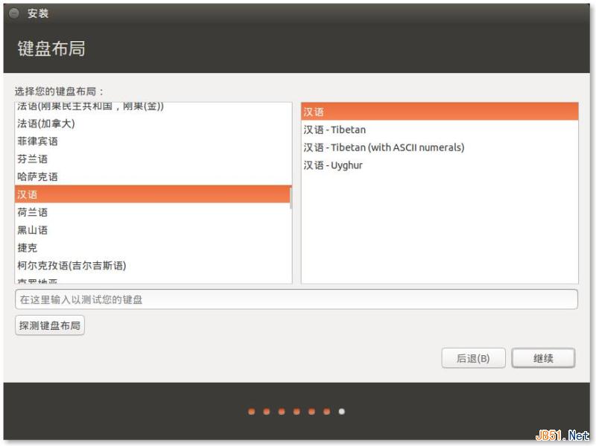Click the window close button in title bar
The height and width of the screenshot is (446, 596).
coord(14,13)
